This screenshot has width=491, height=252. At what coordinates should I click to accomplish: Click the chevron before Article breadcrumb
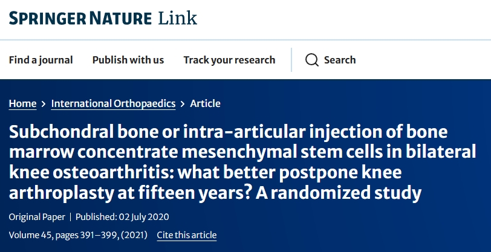pyautogui.click(x=183, y=104)
